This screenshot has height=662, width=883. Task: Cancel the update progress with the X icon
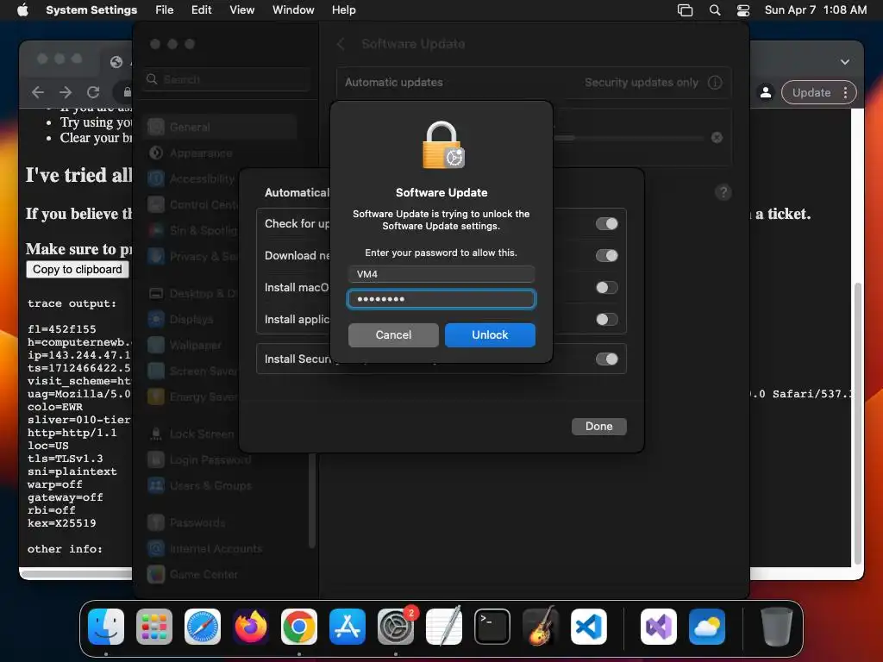pyautogui.click(x=717, y=137)
